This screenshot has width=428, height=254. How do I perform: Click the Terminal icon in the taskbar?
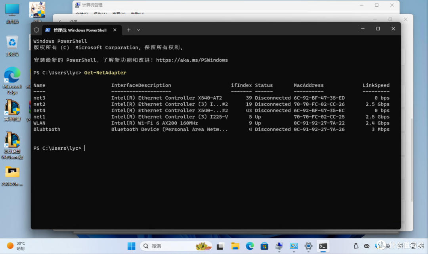pos(323,246)
